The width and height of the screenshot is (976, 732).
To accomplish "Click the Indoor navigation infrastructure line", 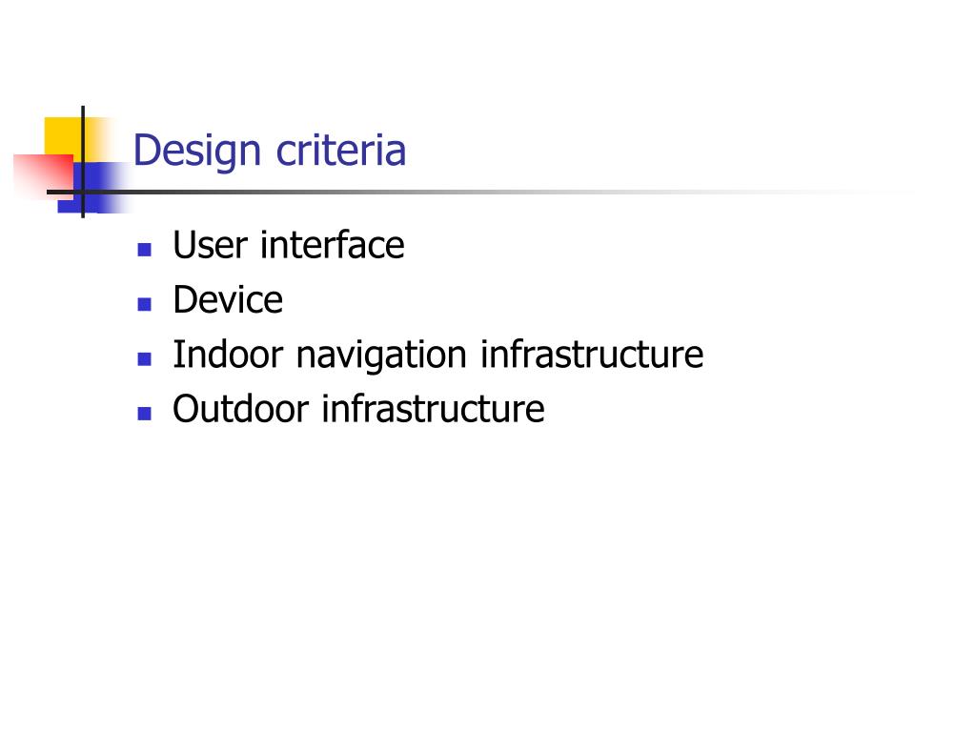I will [x=438, y=356].
